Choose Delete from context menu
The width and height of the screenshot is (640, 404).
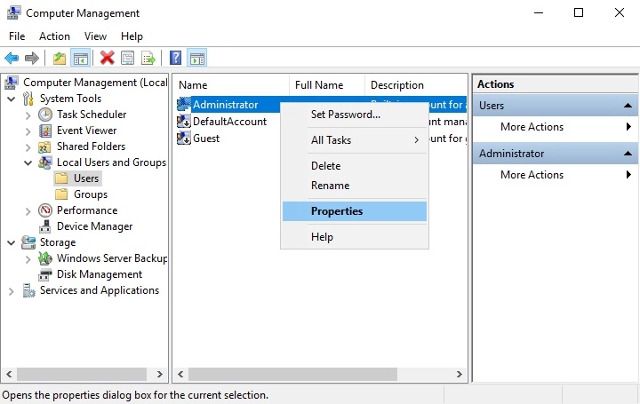355,166
